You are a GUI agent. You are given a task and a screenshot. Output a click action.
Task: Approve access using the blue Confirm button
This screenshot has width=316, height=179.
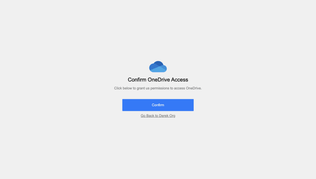point(158,105)
